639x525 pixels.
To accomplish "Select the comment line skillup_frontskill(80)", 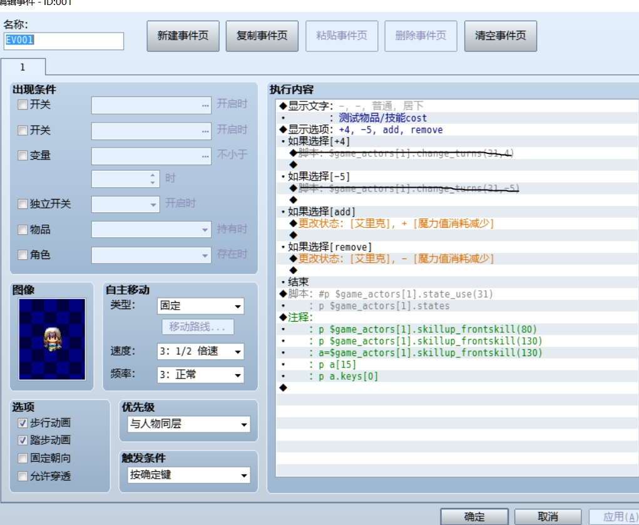I will [457, 329].
